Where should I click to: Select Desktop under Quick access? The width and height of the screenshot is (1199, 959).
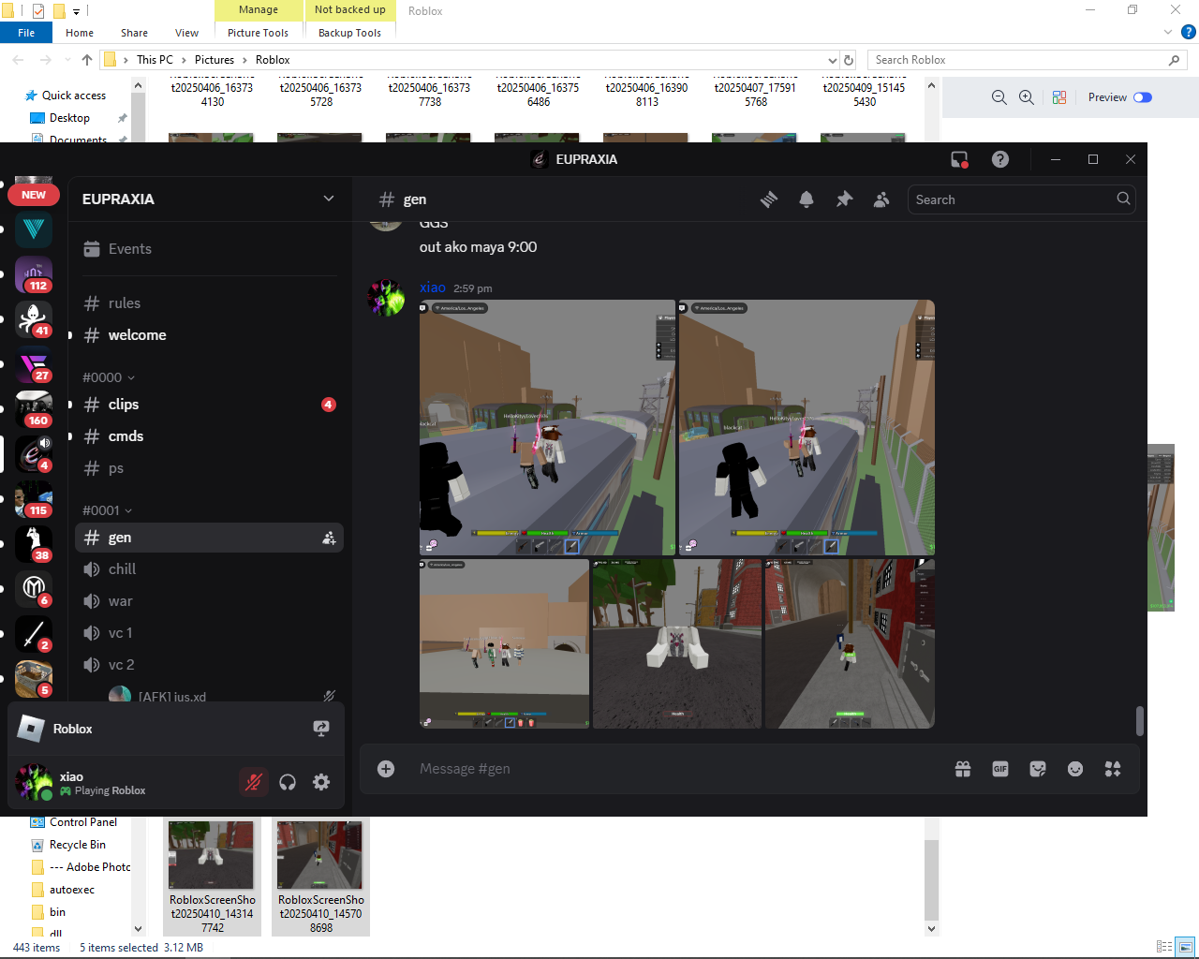(69, 118)
